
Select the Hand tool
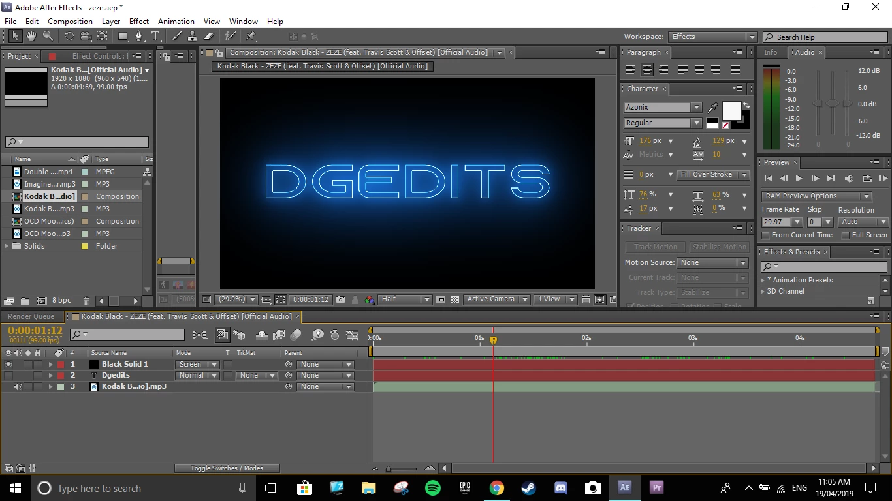(33, 37)
